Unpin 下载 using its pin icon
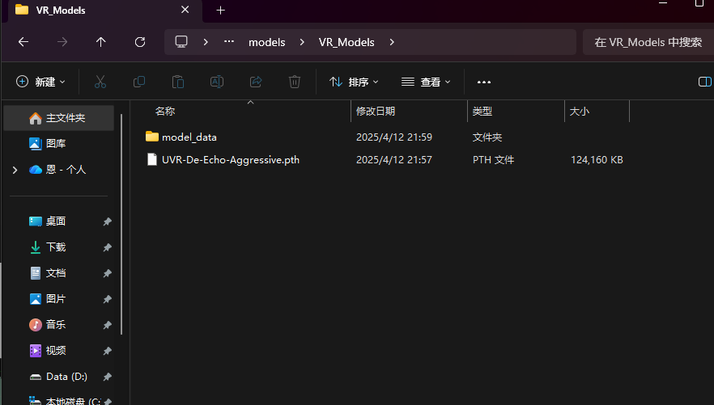The height and width of the screenshot is (405, 714). (108, 247)
